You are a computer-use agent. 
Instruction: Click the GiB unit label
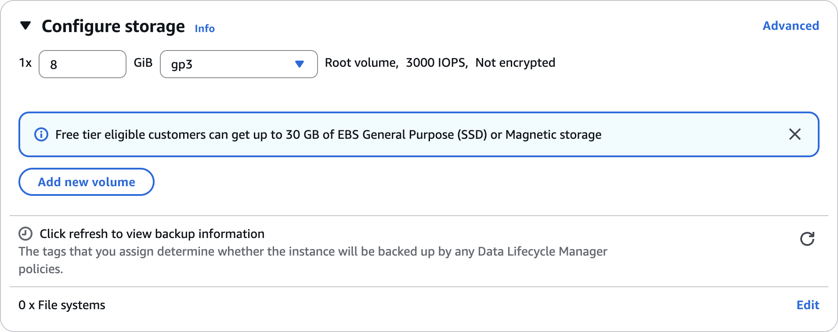click(x=143, y=63)
